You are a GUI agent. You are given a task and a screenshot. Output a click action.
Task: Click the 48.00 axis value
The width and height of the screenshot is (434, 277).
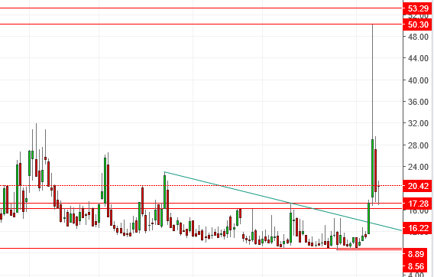click(x=418, y=37)
